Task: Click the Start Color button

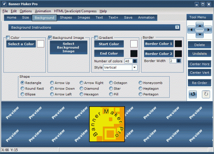Action: point(109,44)
